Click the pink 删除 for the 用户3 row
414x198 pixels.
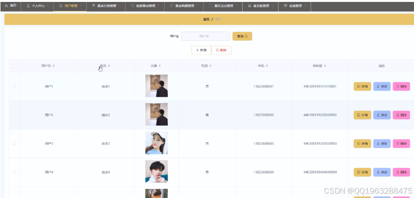[402, 143]
